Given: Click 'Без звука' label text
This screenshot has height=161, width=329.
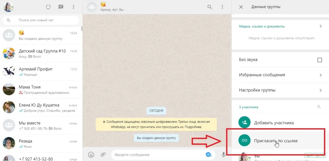Looking at the screenshot, I should (x=248, y=60).
